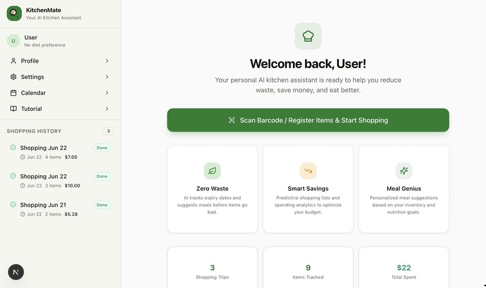Click the Smart Savings trending-down icon
Image resolution: width=486 pixels, height=288 pixels.
[308, 171]
